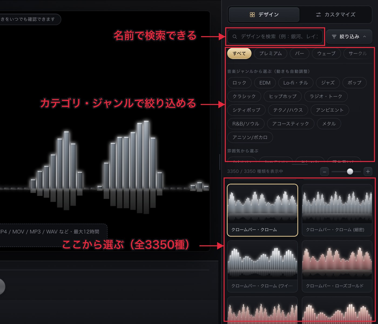Select the すべて category chip
Viewport: 378px width, 324px height.
tap(239, 53)
